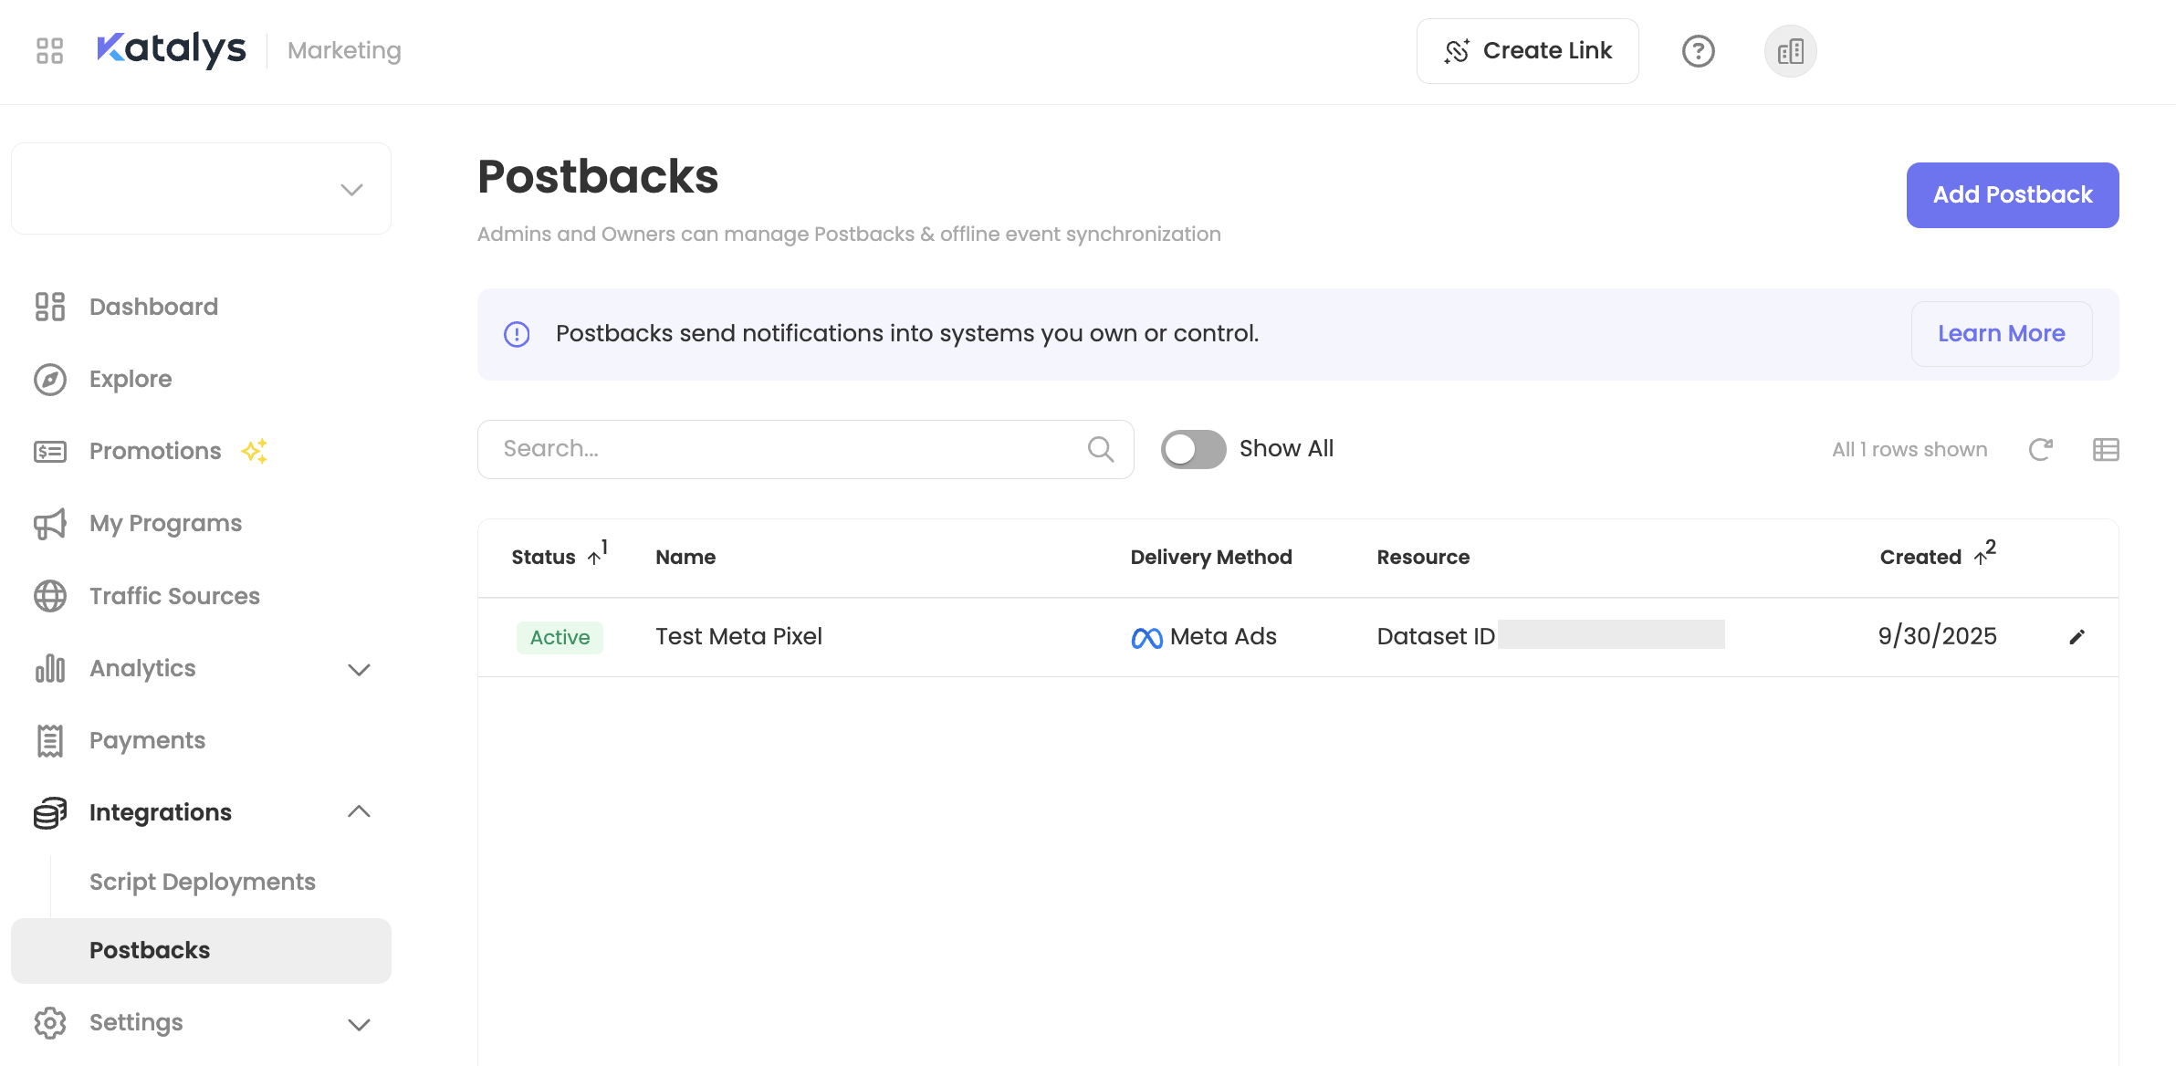Click the help question mark icon
Screen dimensions: 2176x1066
pyautogui.click(x=1698, y=51)
